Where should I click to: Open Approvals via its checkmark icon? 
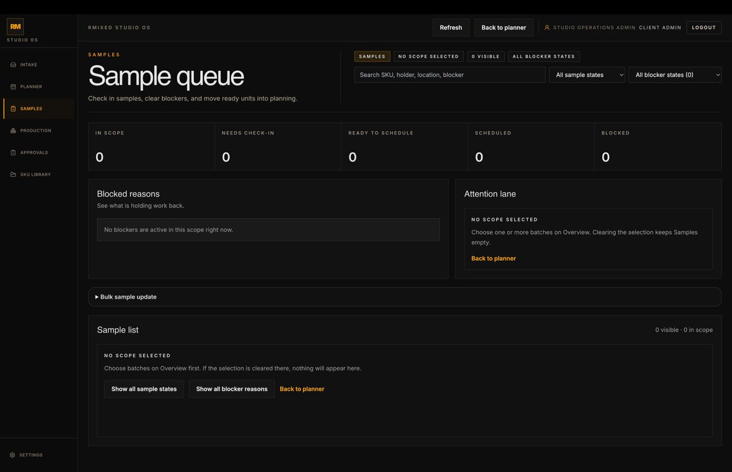tap(14, 152)
